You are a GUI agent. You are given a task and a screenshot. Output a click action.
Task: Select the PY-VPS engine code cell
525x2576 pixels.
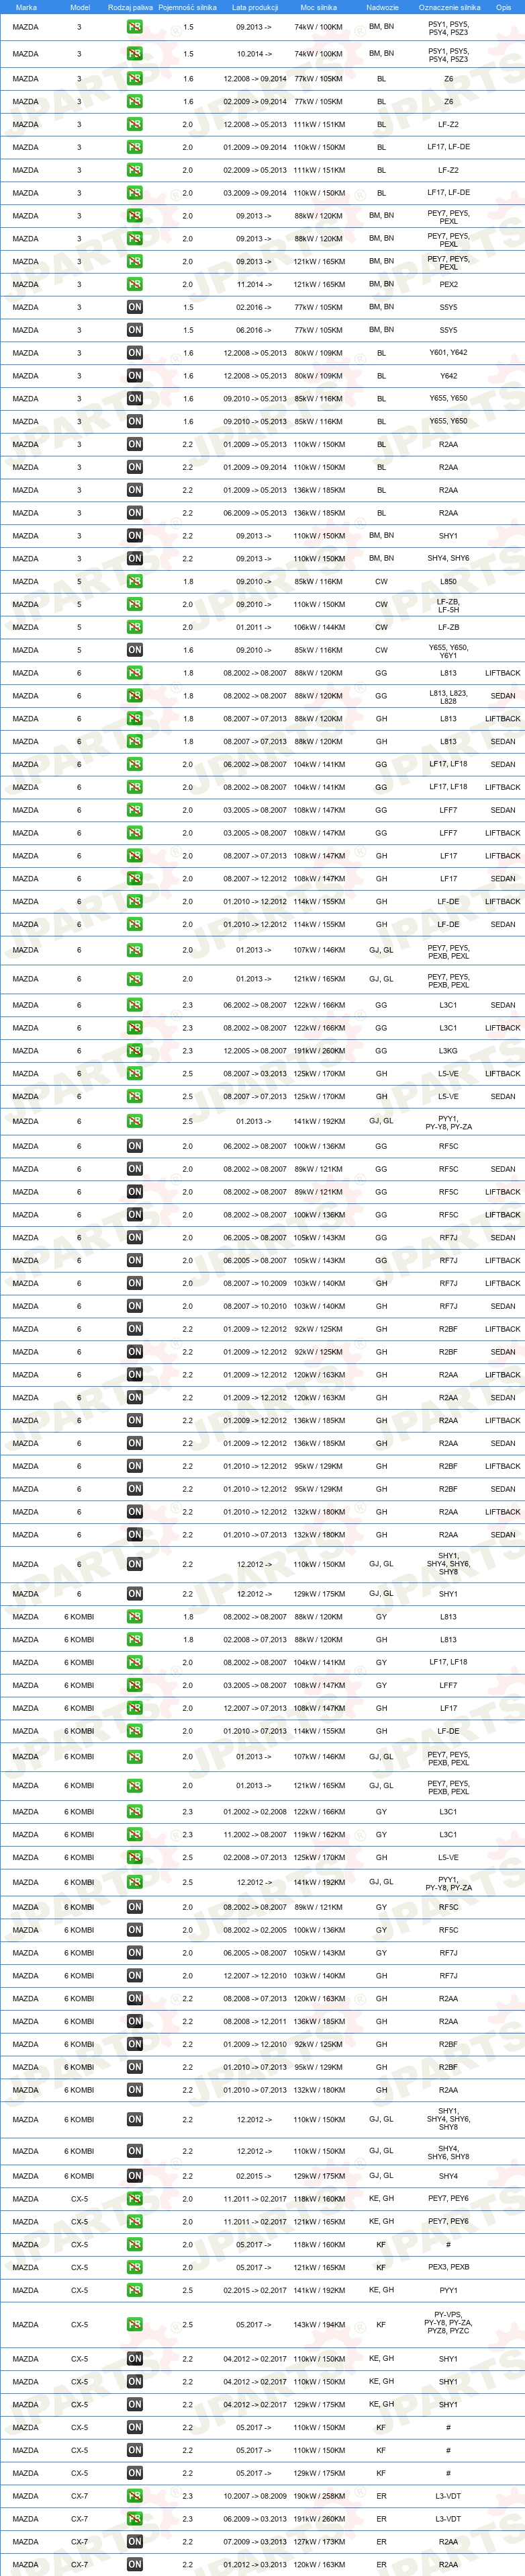click(449, 2323)
